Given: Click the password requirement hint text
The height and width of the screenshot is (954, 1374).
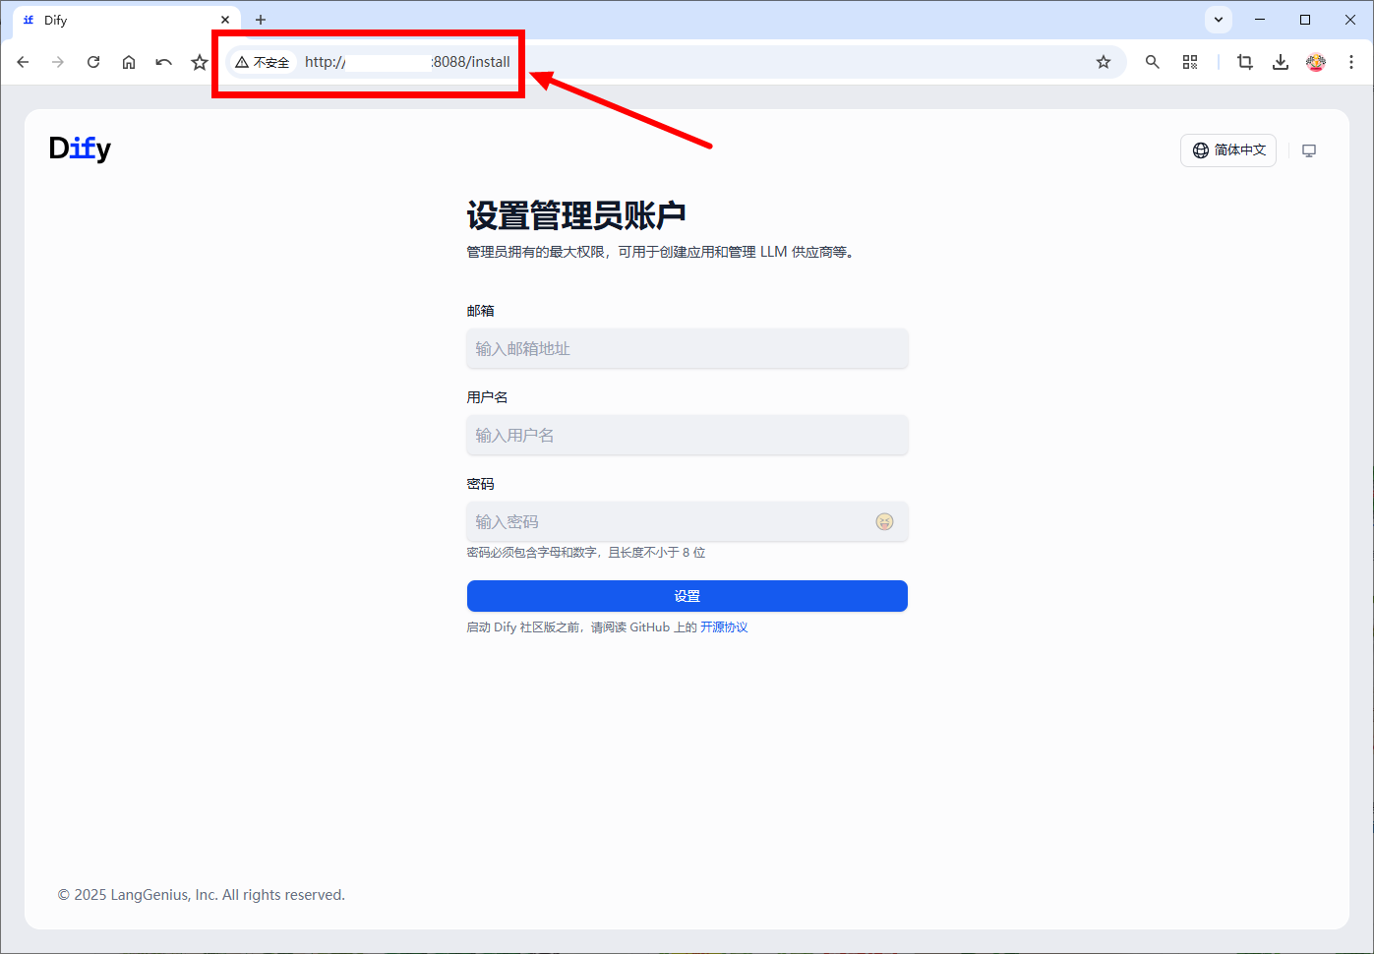Looking at the screenshot, I should pos(586,553).
